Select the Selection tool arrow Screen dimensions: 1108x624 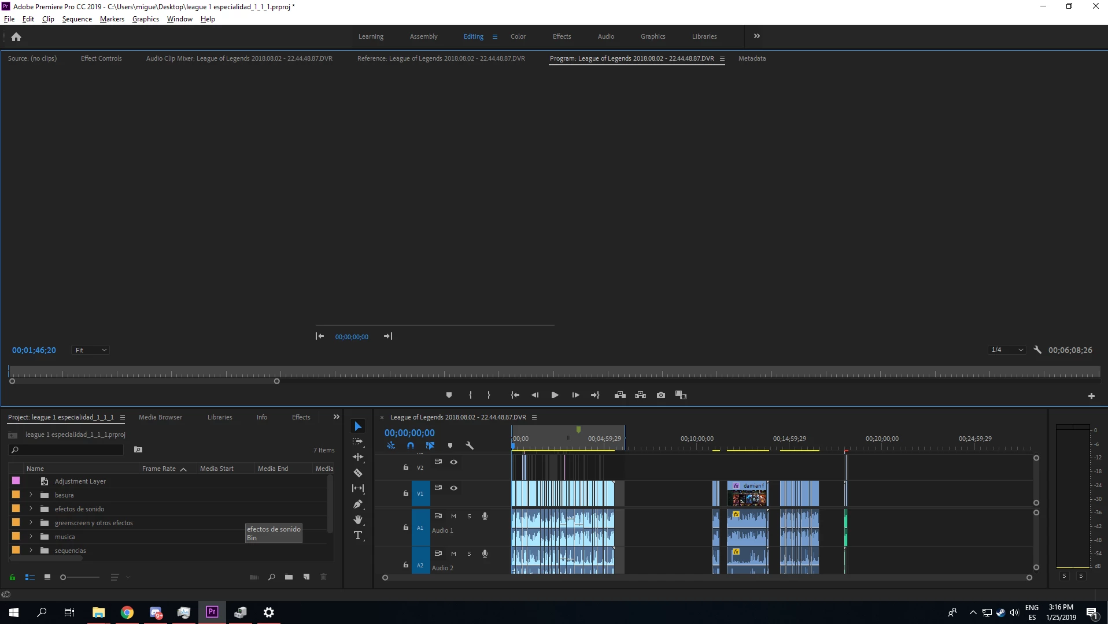[x=358, y=426]
